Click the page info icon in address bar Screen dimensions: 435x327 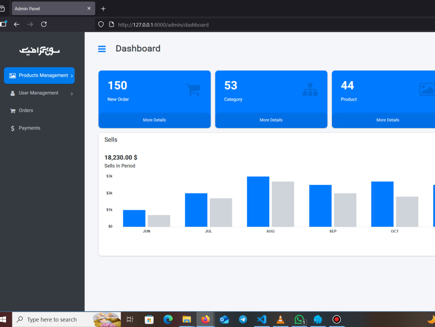point(111,24)
